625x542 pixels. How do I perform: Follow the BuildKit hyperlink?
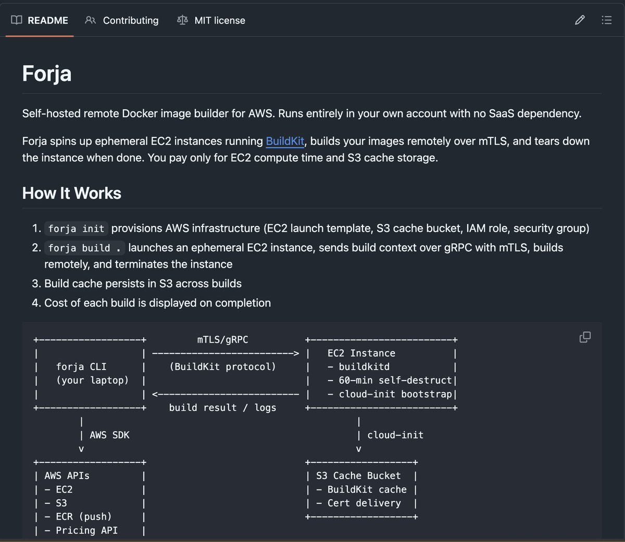[x=285, y=141]
